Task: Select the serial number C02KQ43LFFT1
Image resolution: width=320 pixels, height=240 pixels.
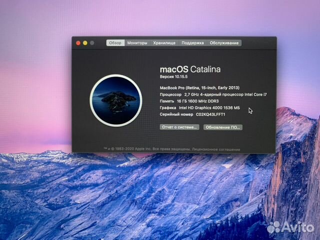Action: tap(210, 114)
